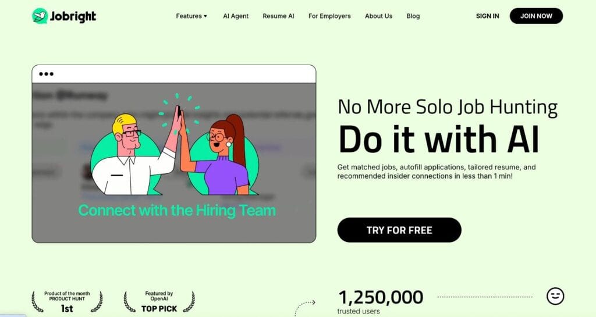Click the three dots on the demo window
Screen dimensions: 596x317
tap(46, 74)
